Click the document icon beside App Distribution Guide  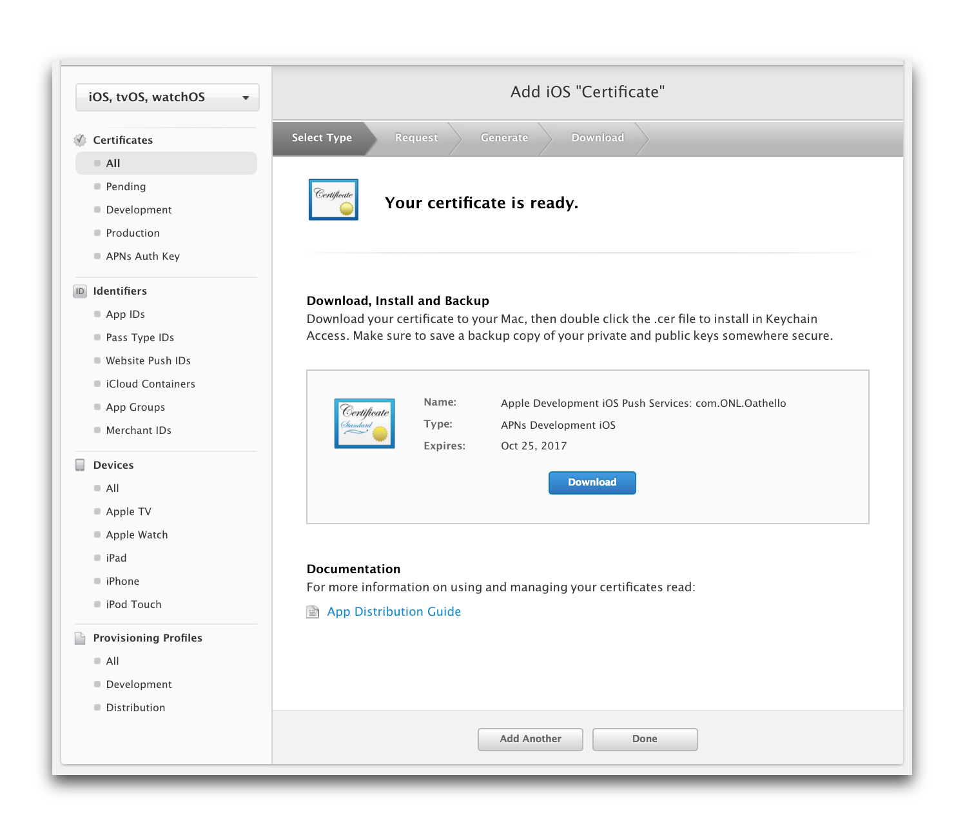tap(313, 612)
